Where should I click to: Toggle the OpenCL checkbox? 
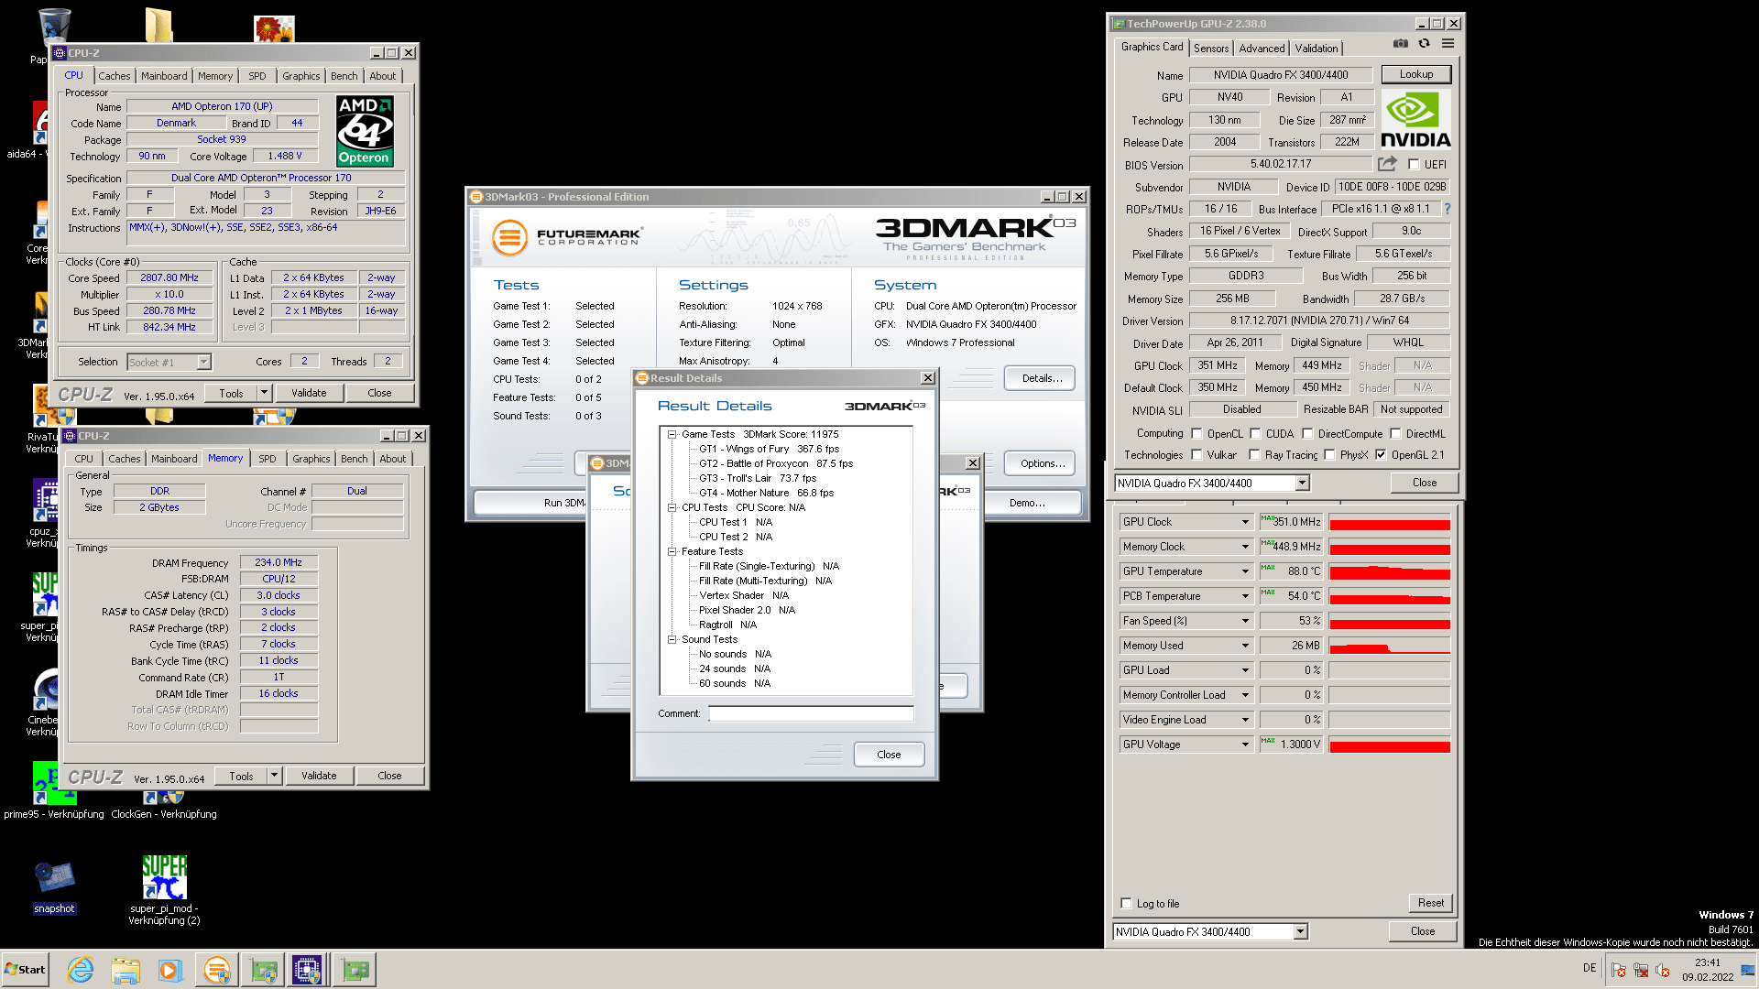[1196, 434]
